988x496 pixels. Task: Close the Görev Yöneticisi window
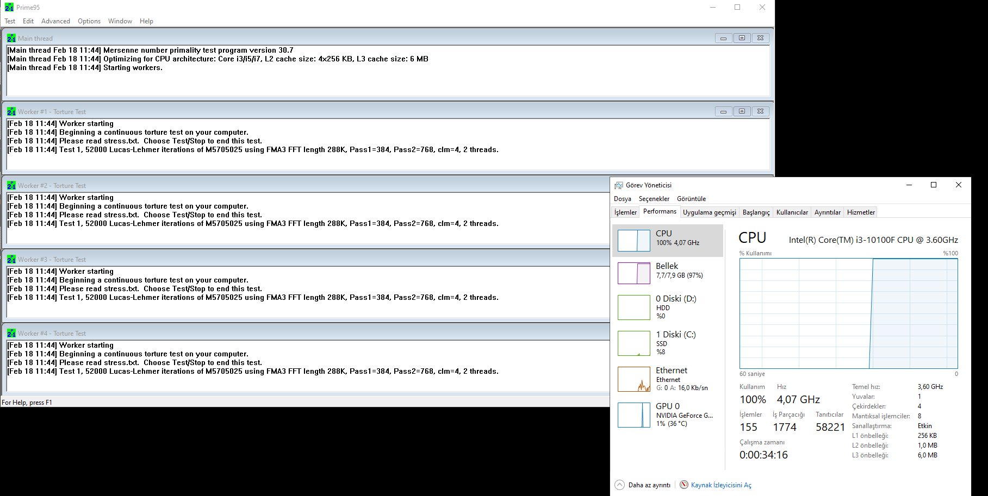[x=959, y=185]
